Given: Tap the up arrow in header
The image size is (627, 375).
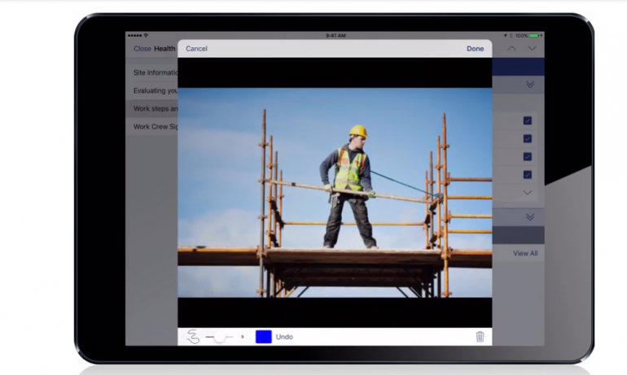Looking at the screenshot, I should (512, 49).
